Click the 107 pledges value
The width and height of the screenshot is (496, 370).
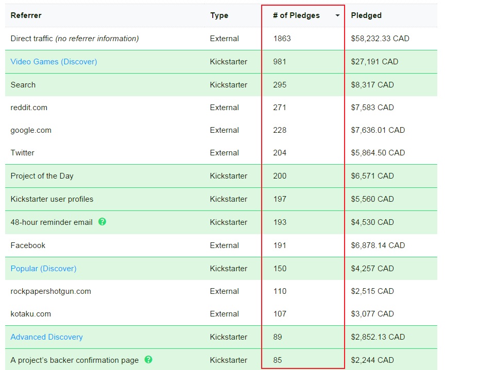[280, 314]
